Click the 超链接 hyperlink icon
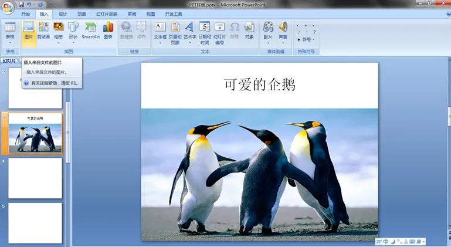The image size is (451, 247). (126, 27)
